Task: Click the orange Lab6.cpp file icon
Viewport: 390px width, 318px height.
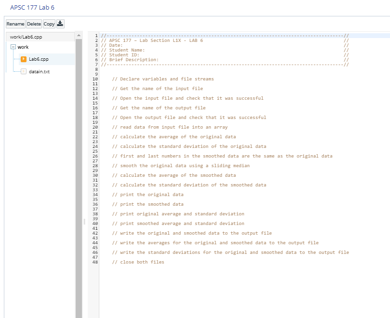Action: coord(24,59)
